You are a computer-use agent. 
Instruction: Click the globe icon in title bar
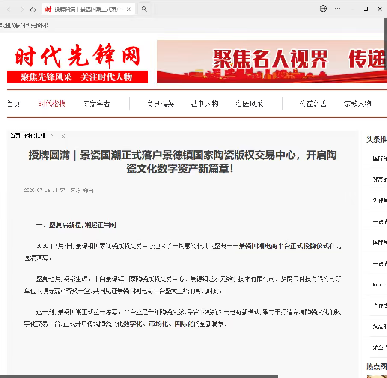pos(323,9)
